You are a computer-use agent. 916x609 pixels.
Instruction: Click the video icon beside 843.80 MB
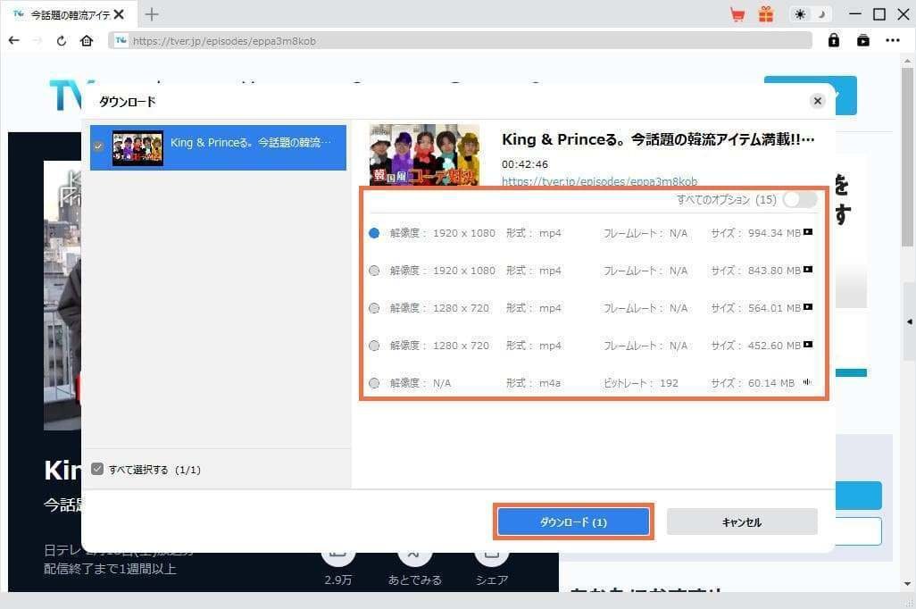pos(808,270)
